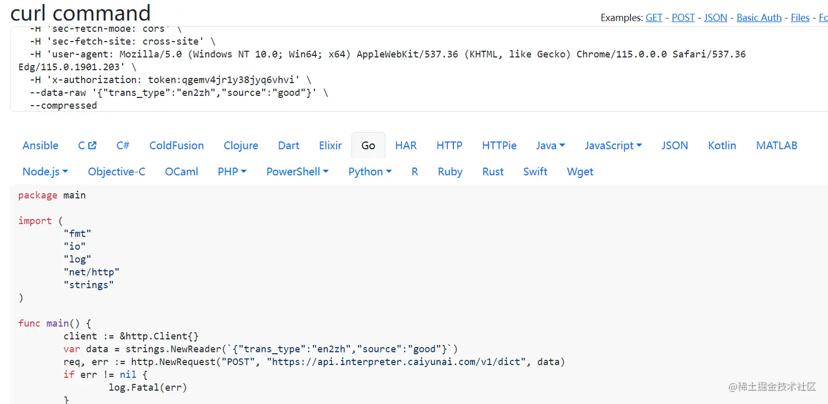Open the HTTPie tab

pos(499,146)
